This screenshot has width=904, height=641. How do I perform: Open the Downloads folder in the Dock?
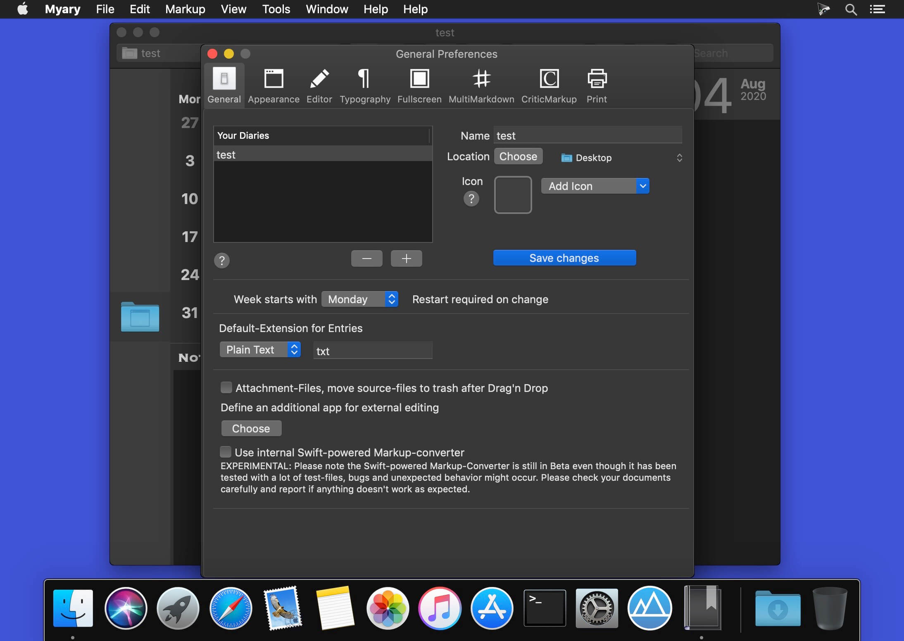tap(778, 608)
